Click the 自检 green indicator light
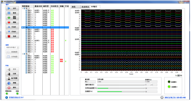The image size is (191, 101). coord(18,93)
